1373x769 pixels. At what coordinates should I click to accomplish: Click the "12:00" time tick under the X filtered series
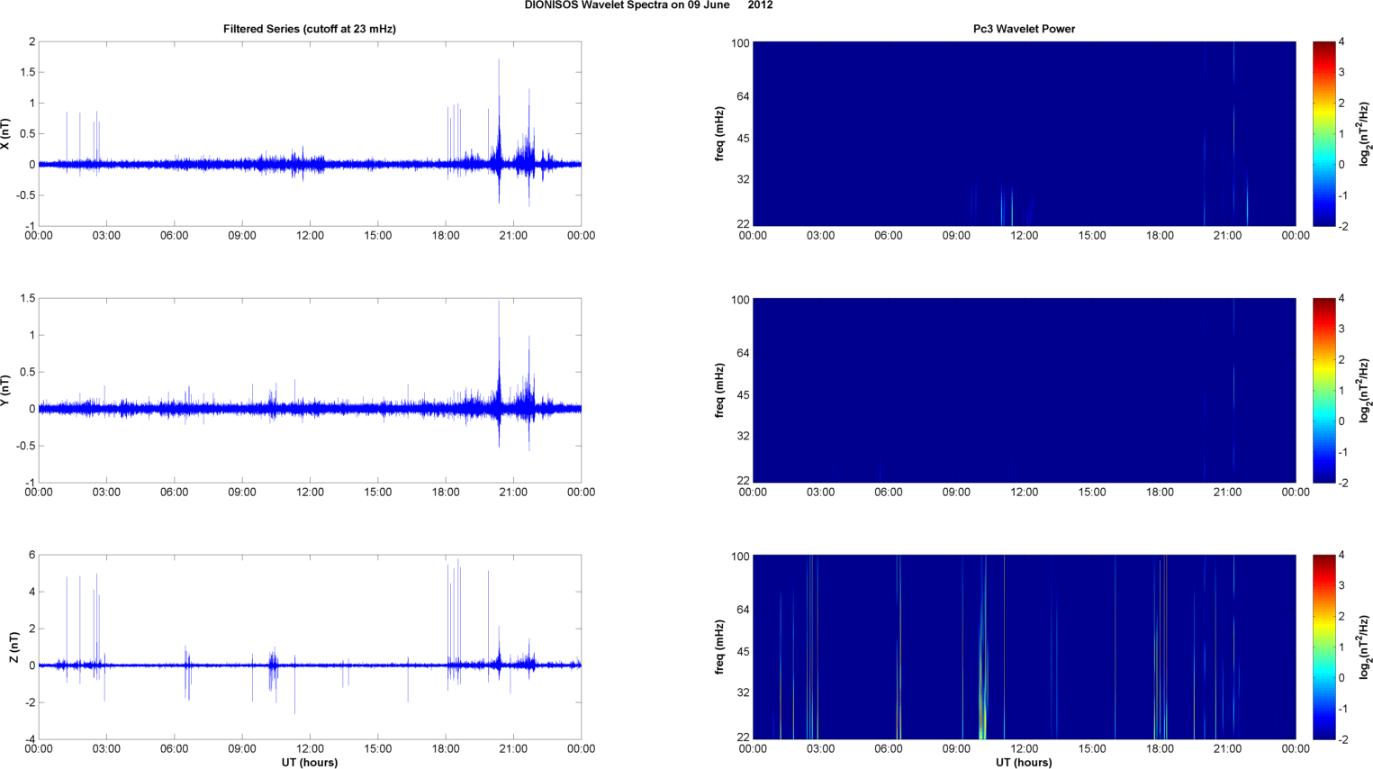(310, 236)
